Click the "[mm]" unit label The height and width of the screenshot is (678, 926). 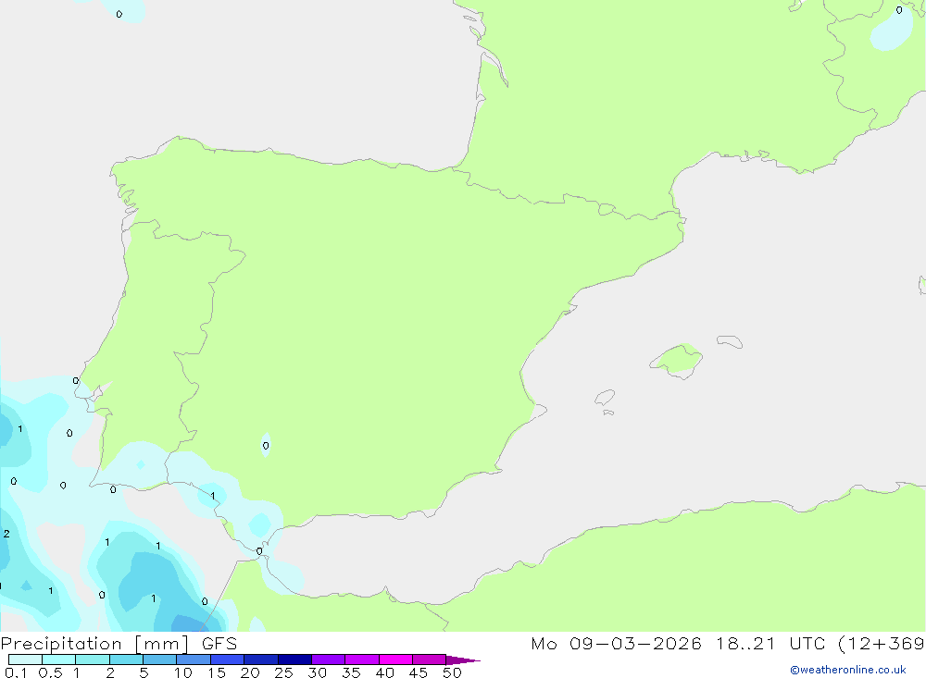click(162, 644)
